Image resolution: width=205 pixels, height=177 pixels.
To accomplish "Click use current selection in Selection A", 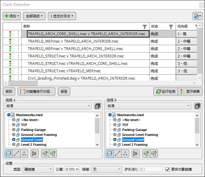I will (x=45, y=154).
